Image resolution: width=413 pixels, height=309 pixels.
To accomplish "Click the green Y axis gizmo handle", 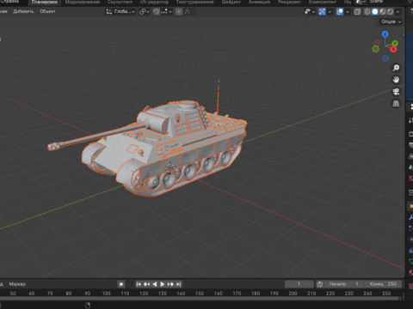I will coord(395,43).
